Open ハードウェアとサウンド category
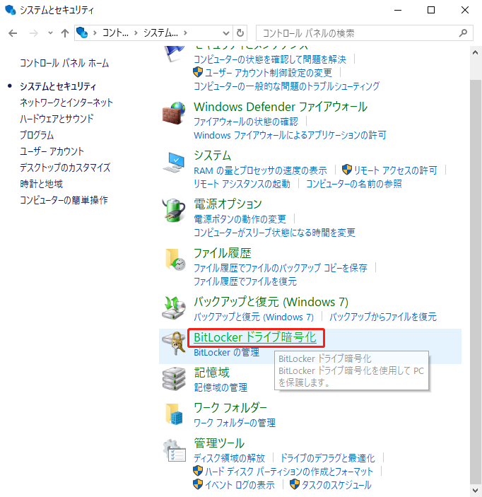 [x=57, y=119]
